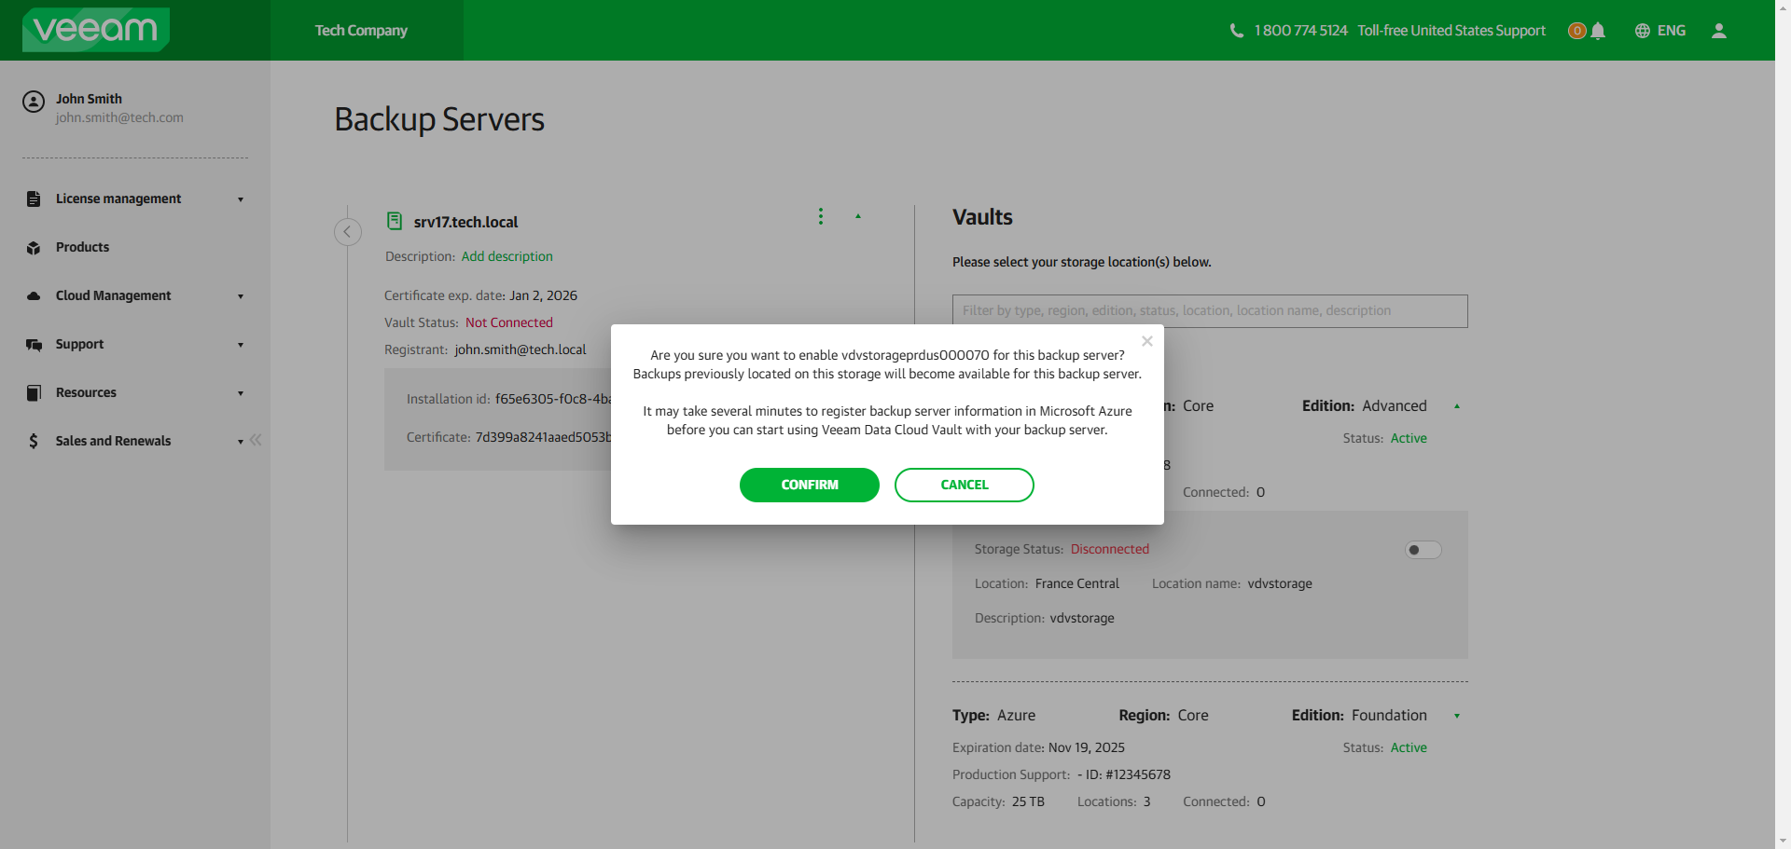Expand the License management arrow
This screenshot has width=1791, height=849.
click(x=241, y=199)
